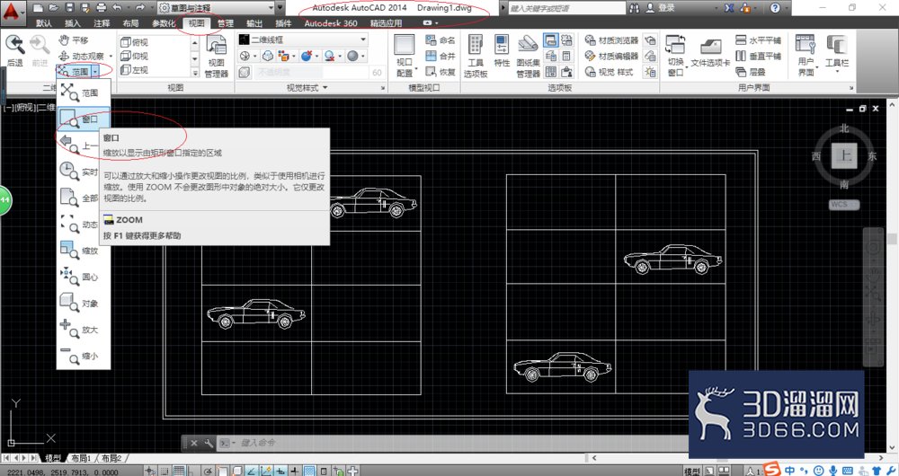
Task: Switch to the 输出 ribbon tab
Action: point(254,23)
